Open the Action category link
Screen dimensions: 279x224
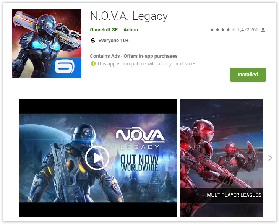(131, 30)
